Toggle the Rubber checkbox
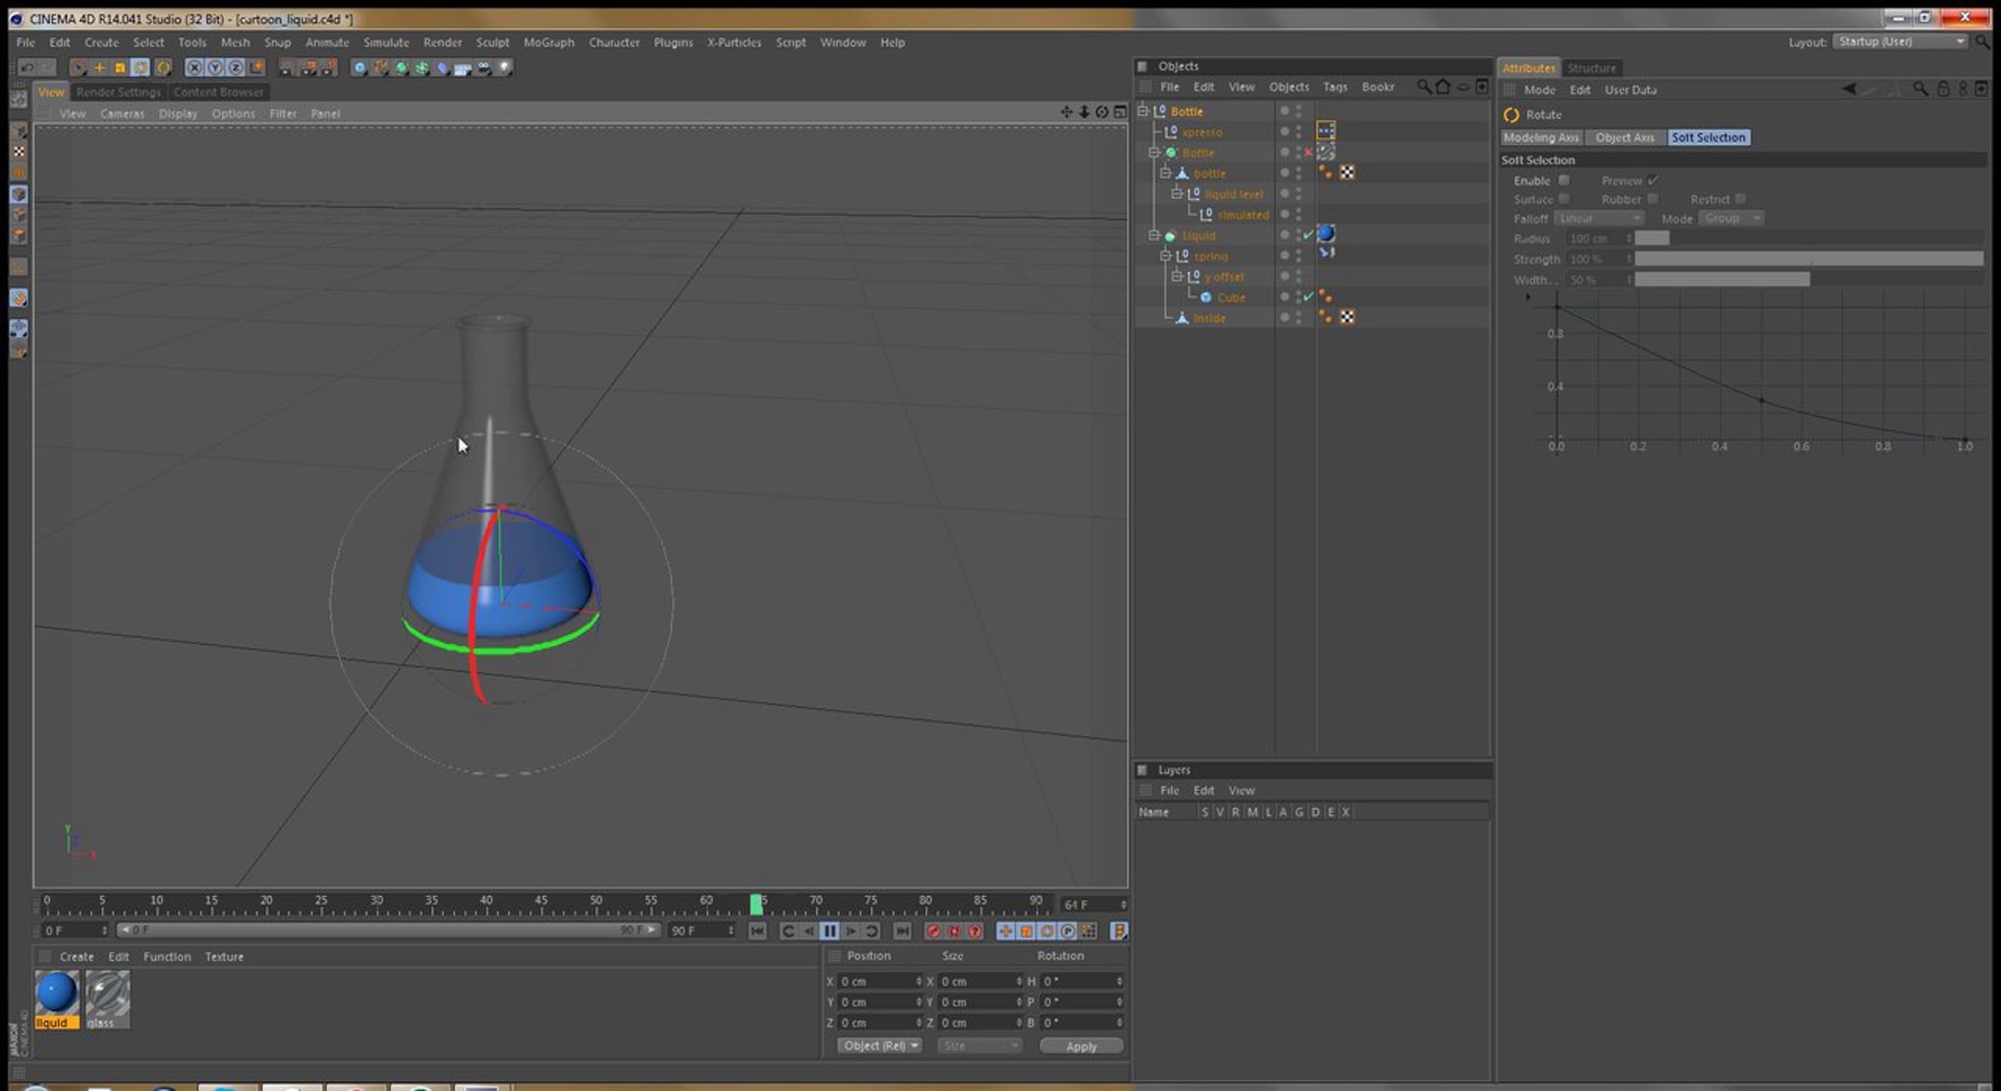Viewport: 2001px width, 1091px height. click(1652, 199)
